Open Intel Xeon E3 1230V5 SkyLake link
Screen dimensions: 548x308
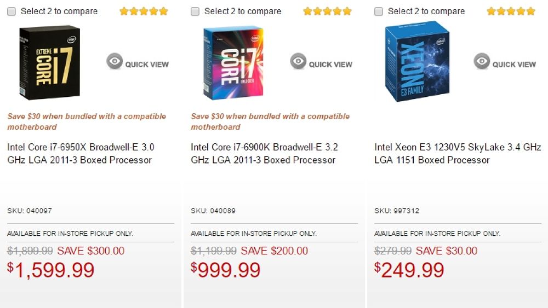pos(457,154)
